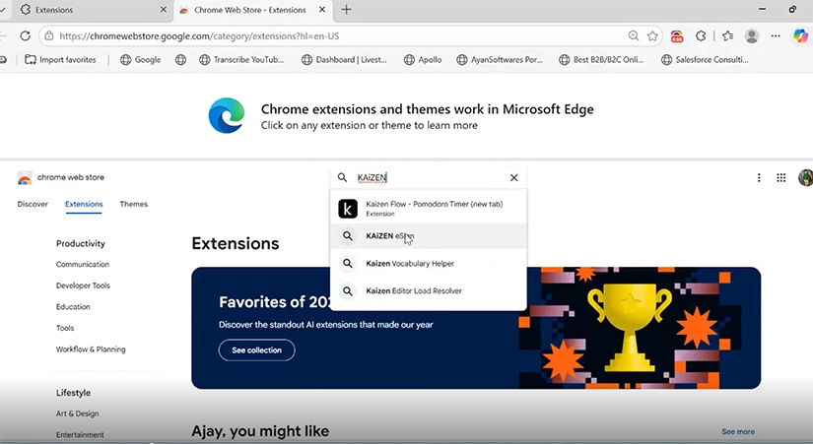813x444 pixels.
Task: Open the Google apps grid
Action: tap(780, 178)
